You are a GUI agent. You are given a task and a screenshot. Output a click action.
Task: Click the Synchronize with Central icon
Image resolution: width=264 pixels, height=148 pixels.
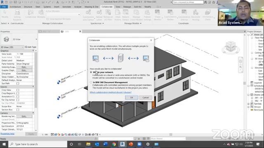coord(88,12)
